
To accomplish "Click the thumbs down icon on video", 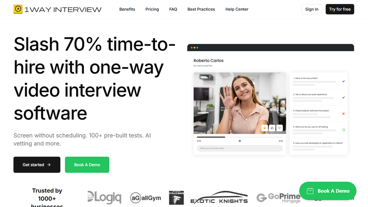I will tap(280, 128).
